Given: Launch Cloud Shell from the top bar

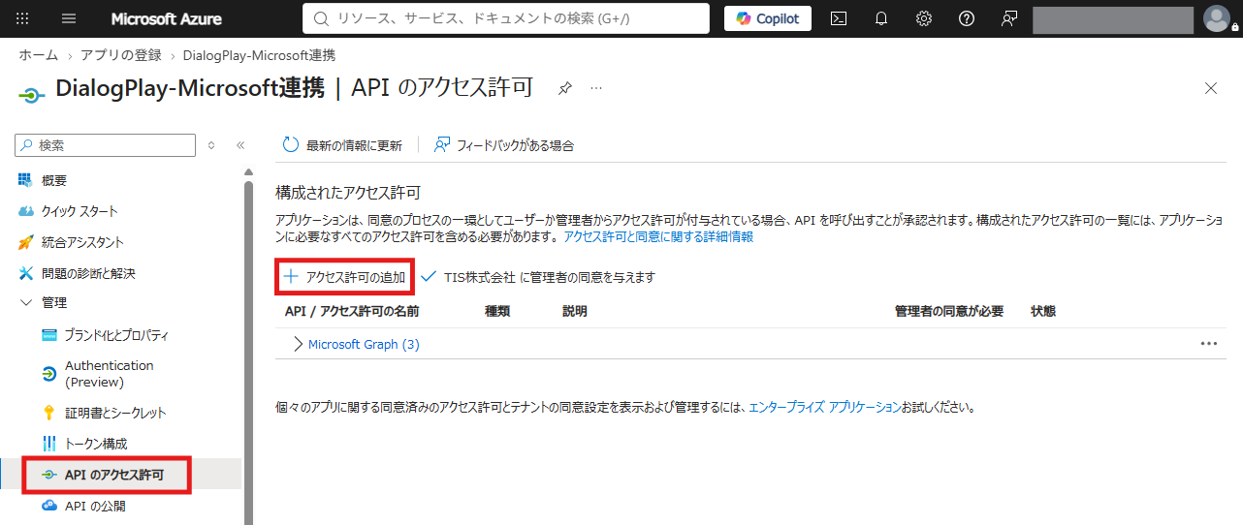Looking at the screenshot, I should click(x=840, y=18).
